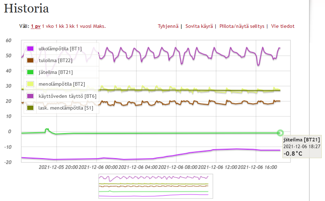The image size is (325, 201).
Task: Click the Tyhjennä link
Action: (168, 26)
